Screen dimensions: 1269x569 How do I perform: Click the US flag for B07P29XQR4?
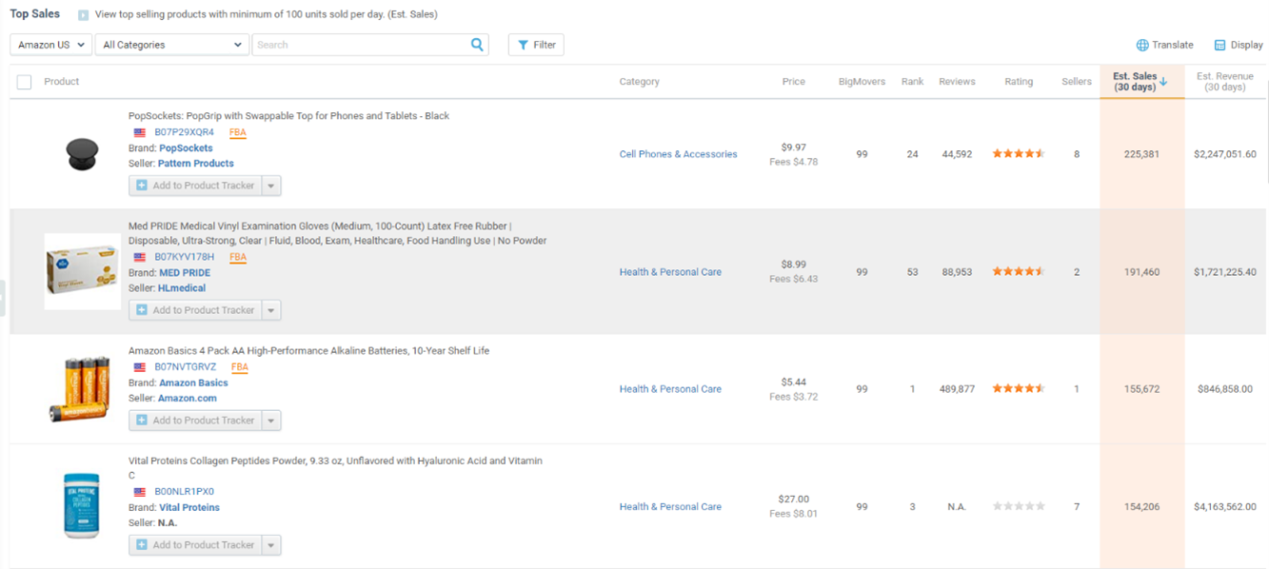click(x=140, y=133)
